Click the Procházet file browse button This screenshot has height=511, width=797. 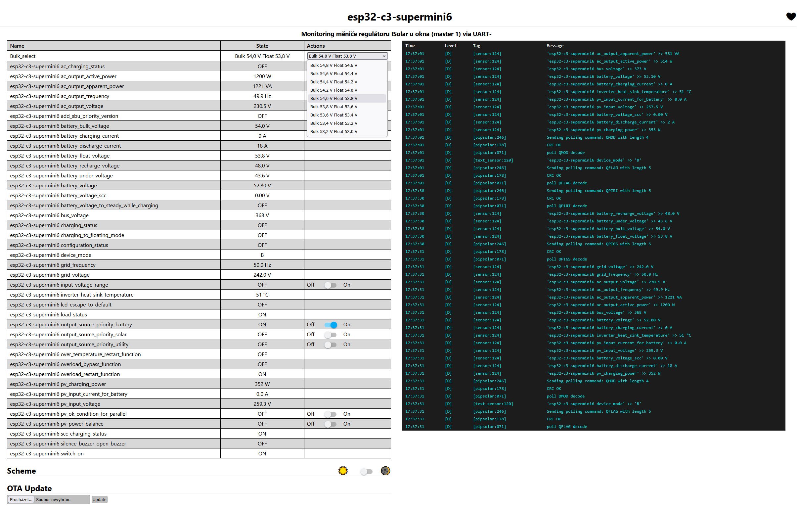tap(21, 500)
